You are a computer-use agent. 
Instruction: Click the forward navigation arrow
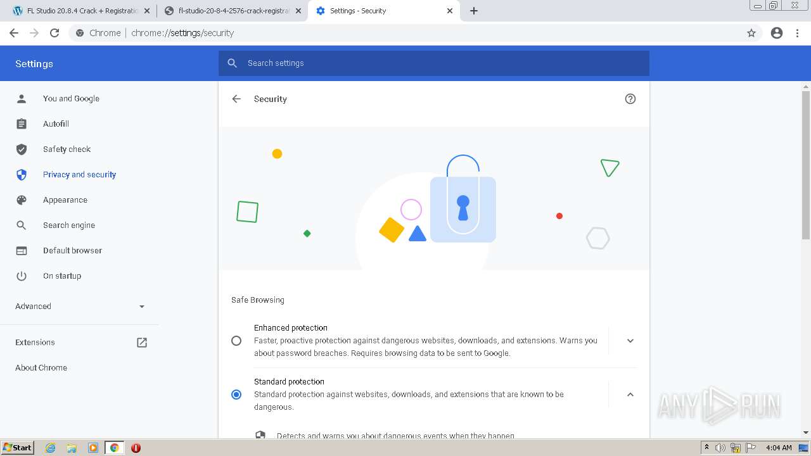(x=34, y=33)
